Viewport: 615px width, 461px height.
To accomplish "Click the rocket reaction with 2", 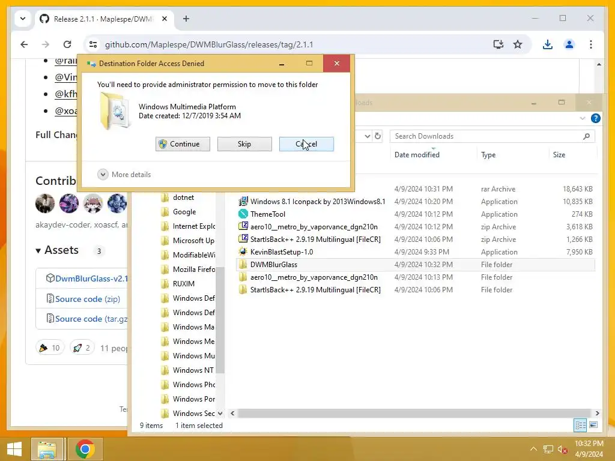I will click(82, 348).
